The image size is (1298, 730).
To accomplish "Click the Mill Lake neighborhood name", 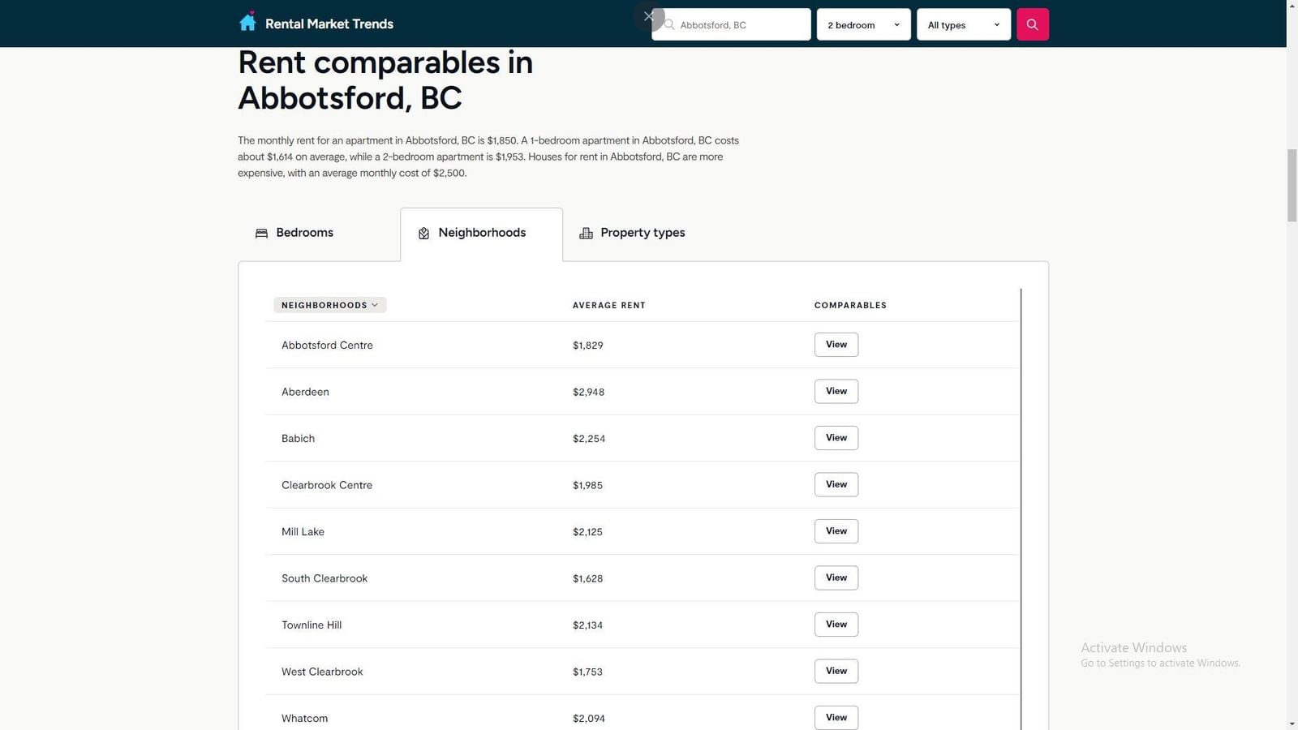I will coord(303,532).
